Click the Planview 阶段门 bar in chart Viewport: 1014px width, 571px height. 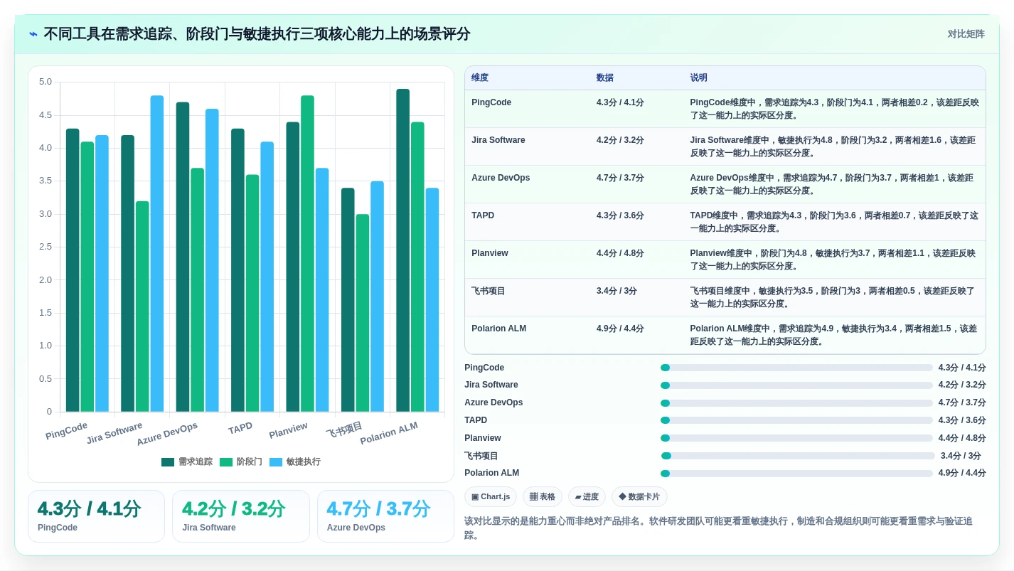(307, 254)
